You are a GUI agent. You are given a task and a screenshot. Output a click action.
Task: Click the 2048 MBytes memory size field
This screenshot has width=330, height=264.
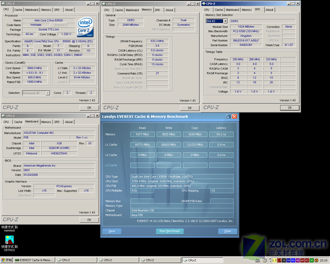tap(131, 25)
